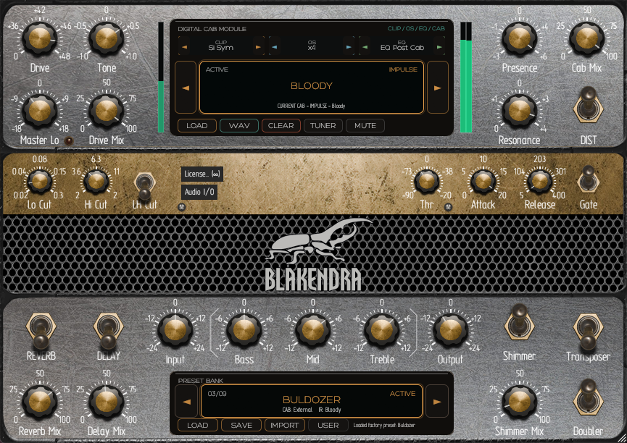Click the Delay Mix knob

107,401
